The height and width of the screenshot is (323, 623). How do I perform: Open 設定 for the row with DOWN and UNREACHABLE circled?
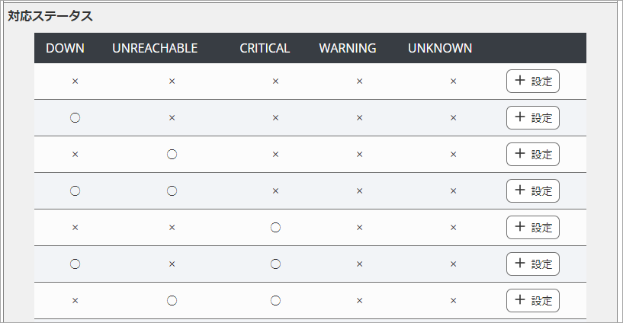tap(532, 190)
